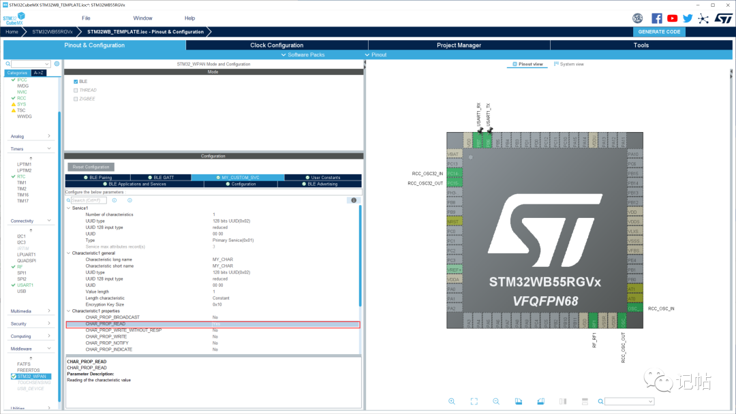Click the RF1 pin on the chip
The height and width of the screenshot is (414, 736).
point(594,321)
